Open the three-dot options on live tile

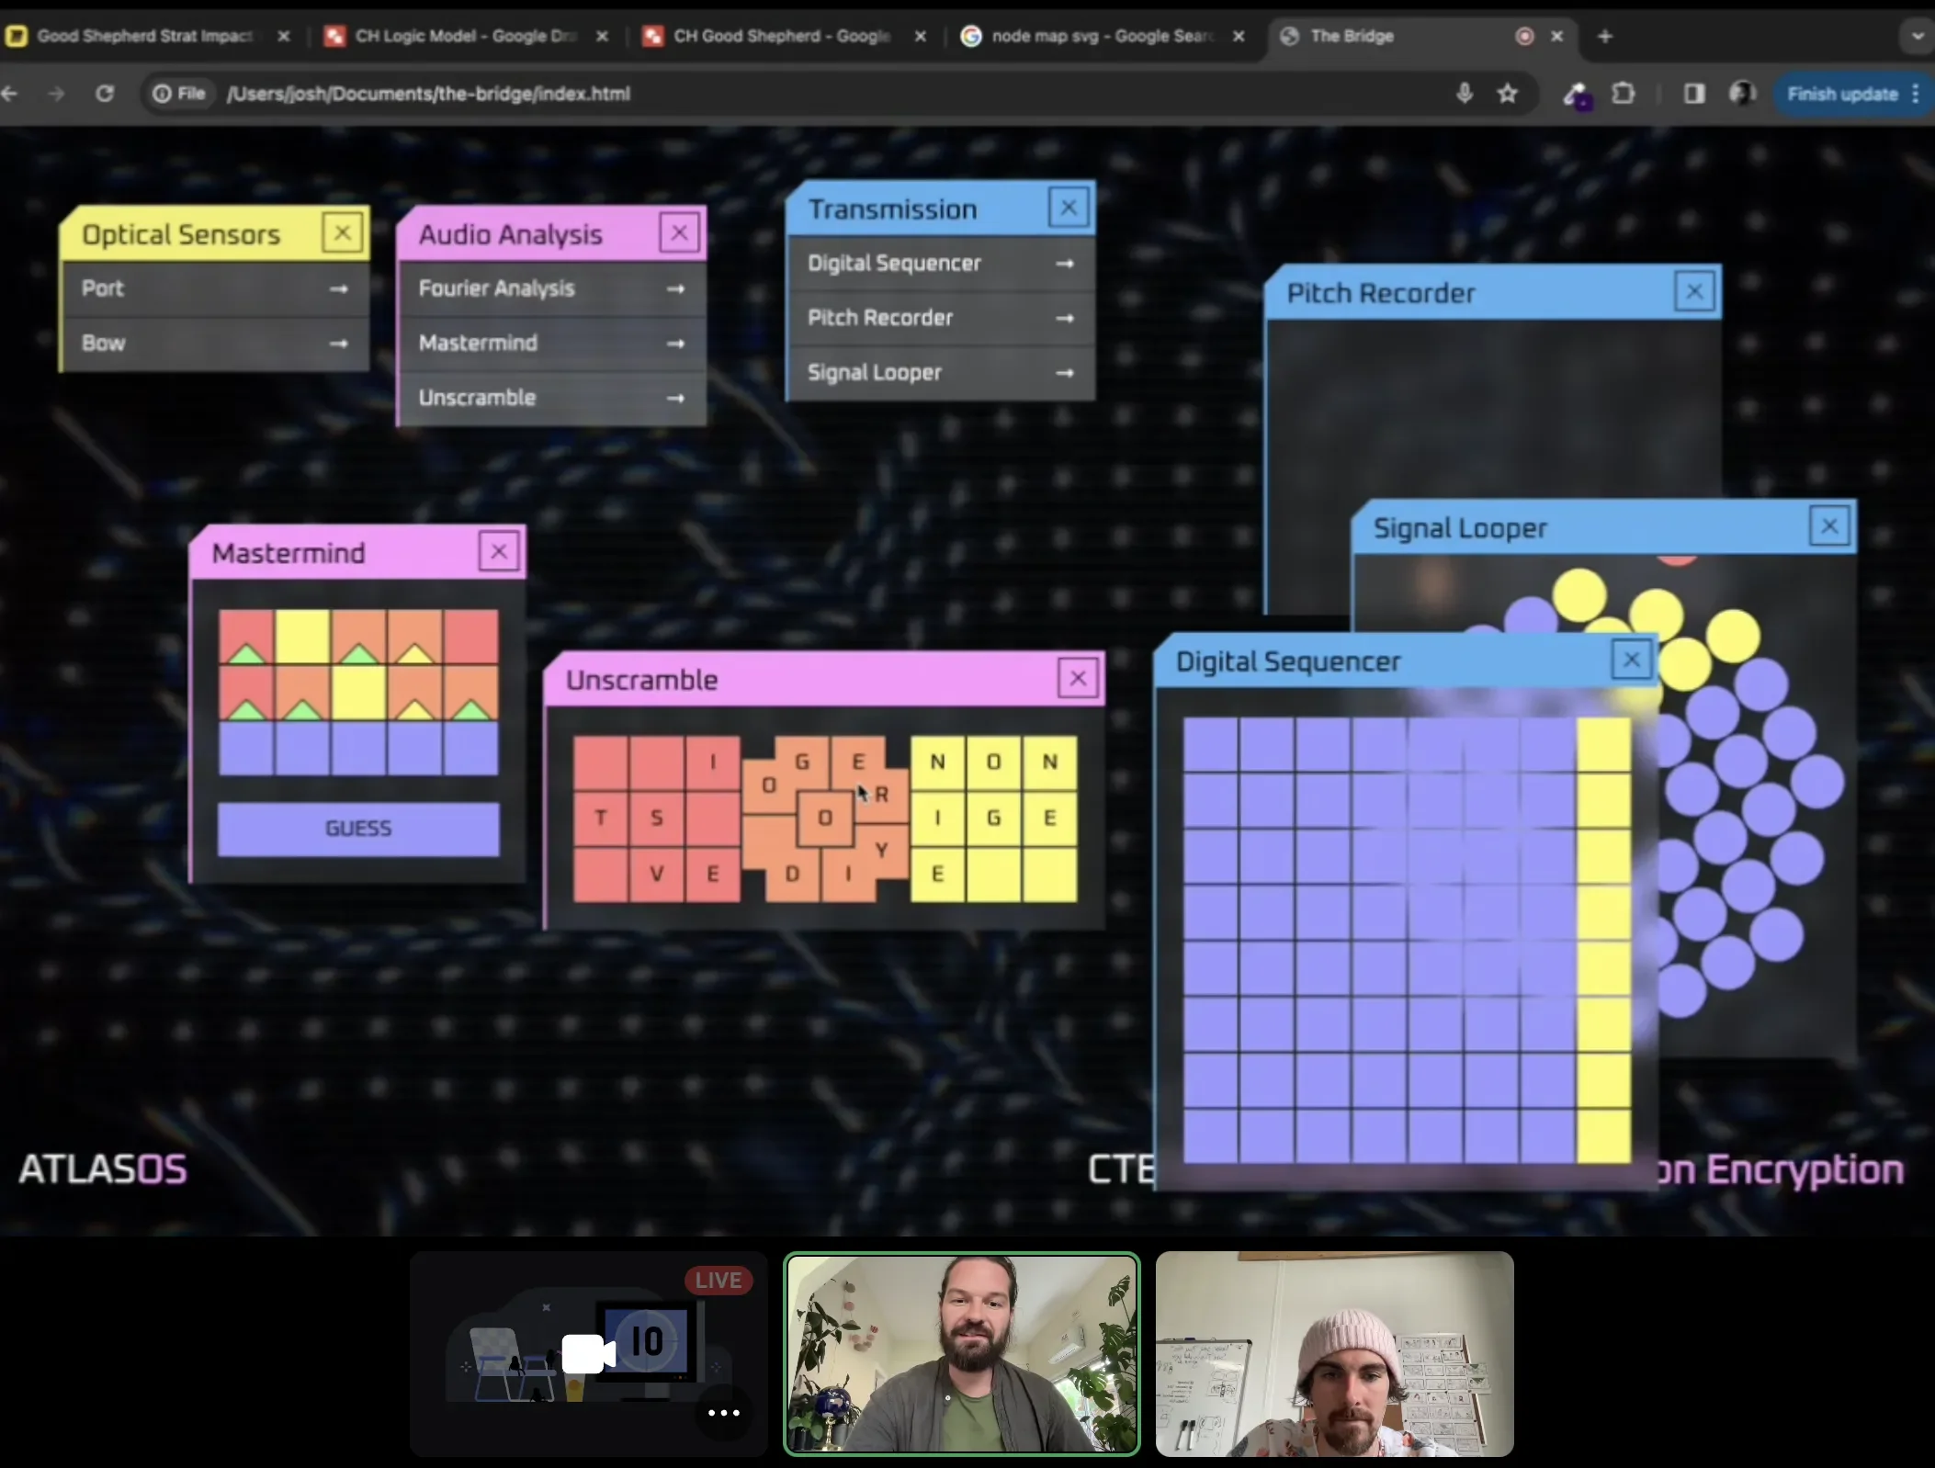click(723, 1413)
